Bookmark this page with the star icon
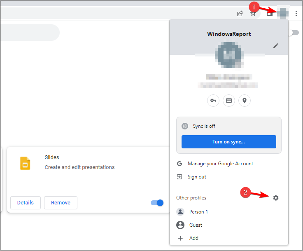This screenshot has height=251, width=303. click(x=253, y=14)
